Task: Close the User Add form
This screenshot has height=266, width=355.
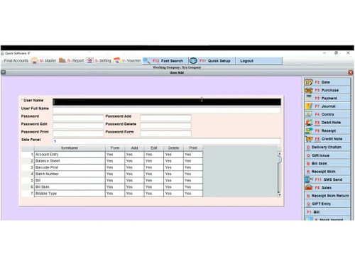Action: pos(351,72)
